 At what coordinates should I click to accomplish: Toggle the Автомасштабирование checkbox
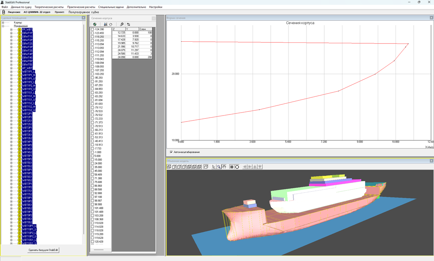click(171, 152)
